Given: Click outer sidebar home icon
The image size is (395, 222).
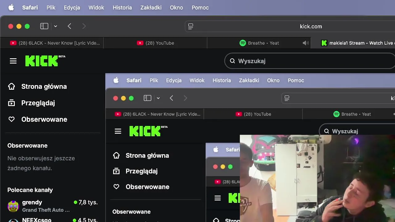Looking at the screenshot, I should tap(11, 87).
